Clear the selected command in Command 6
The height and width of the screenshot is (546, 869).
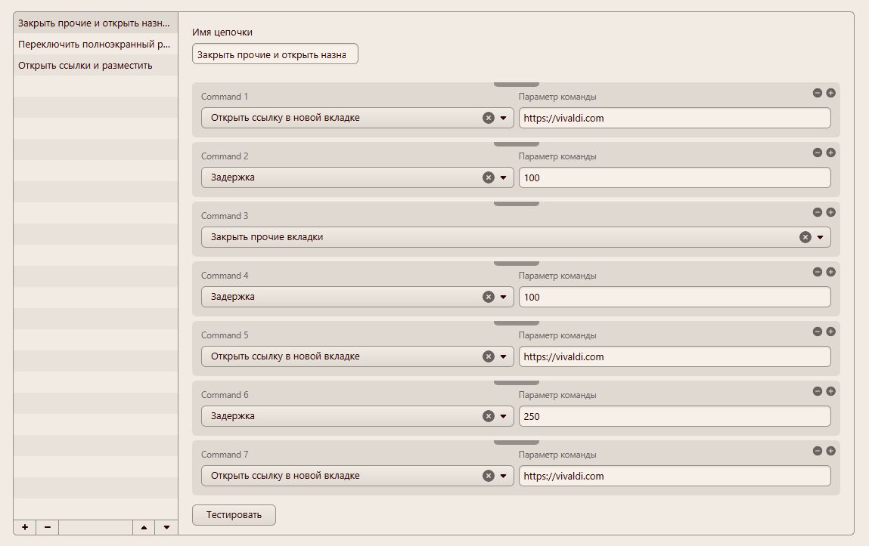tap(488, 416)
